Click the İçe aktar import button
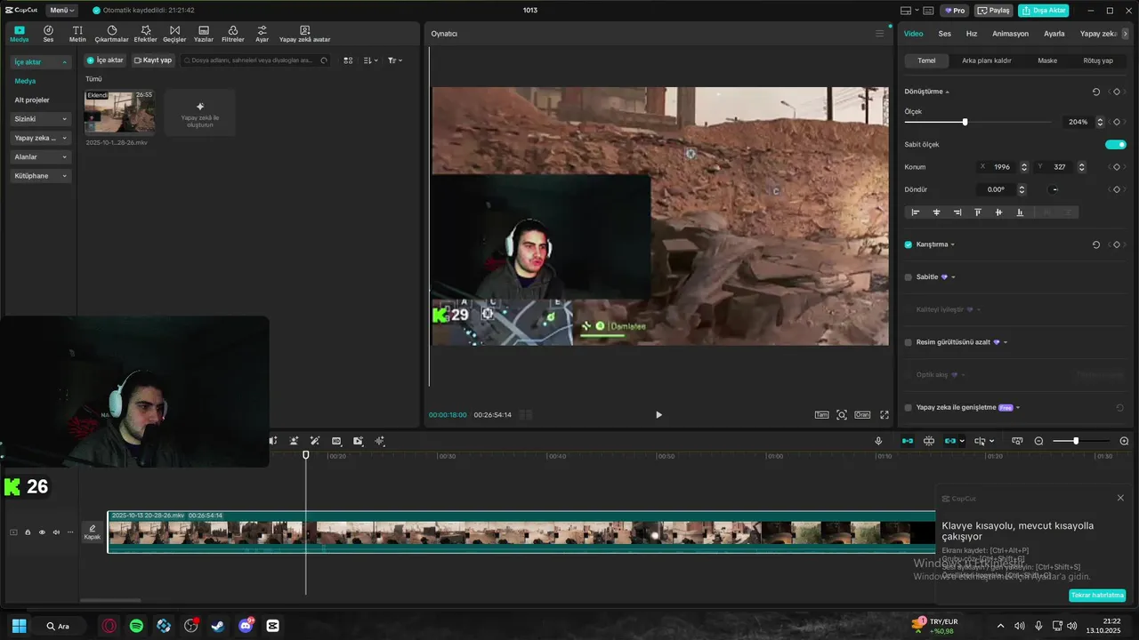Screen dimensions: 1139x640 point(105,60)
